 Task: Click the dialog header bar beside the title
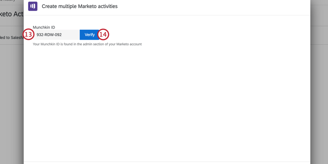pos(212,7)
